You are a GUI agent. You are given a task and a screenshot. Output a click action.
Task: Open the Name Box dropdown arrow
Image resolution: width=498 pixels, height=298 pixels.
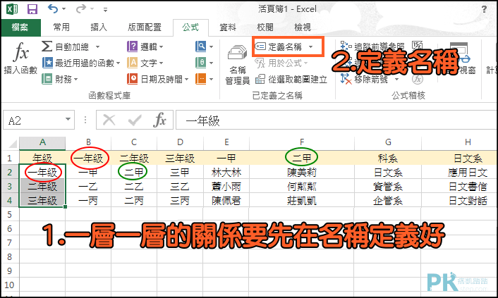(x=68, y=119)
